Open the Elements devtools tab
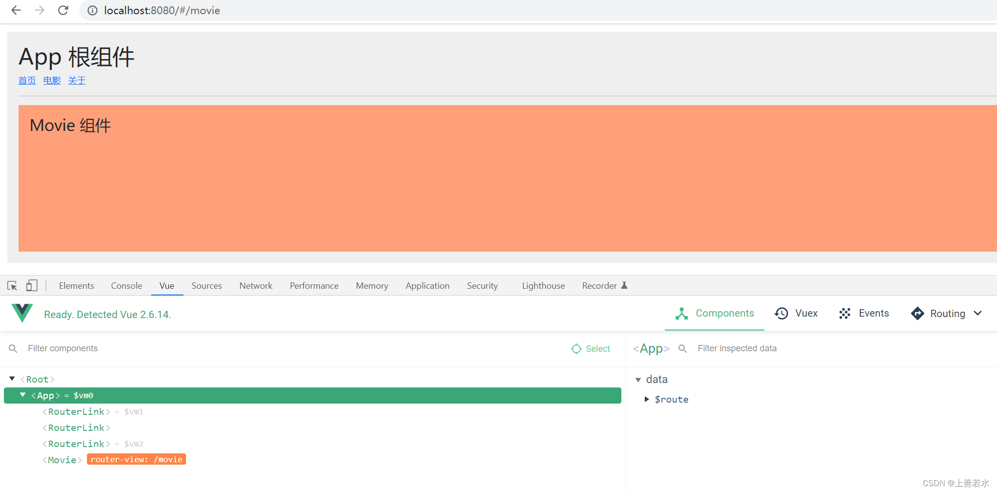 [76, 286]
